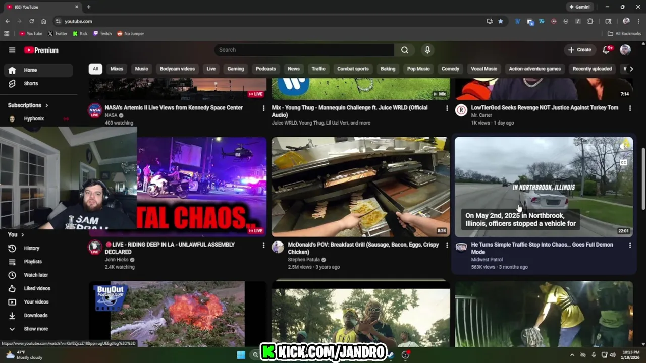646x363 pixels.
Task: Select the All filter chip
Action: coord(95,69)
